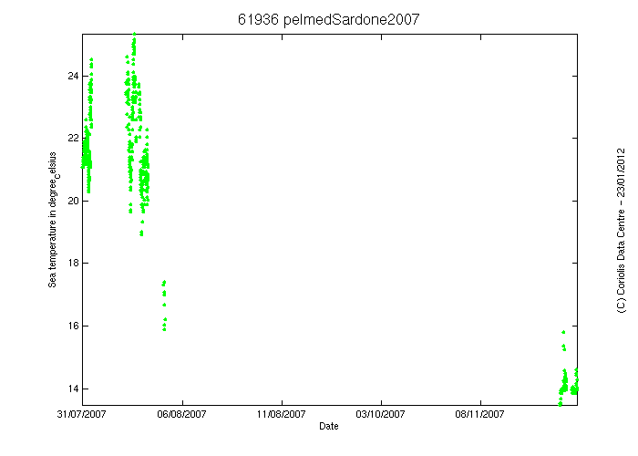Screen dimensions: 638x456
Task: Select the x-axis tick label 06/08/2007
Action: (x=181, y=414)
